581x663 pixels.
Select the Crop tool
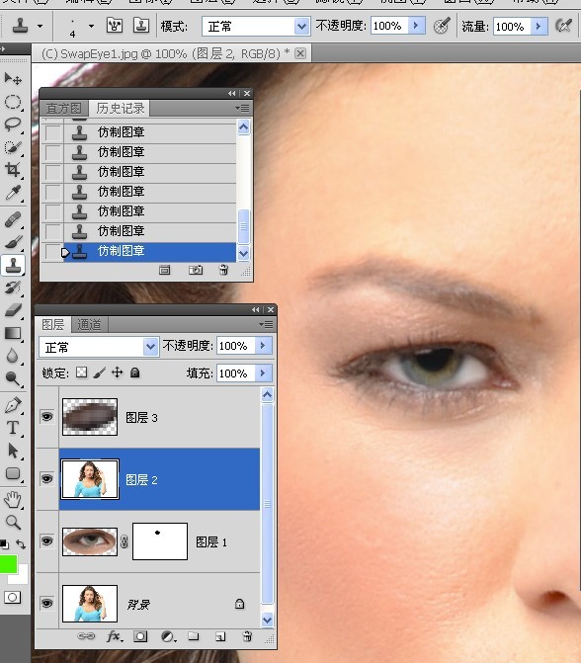[x=13, y=170]
